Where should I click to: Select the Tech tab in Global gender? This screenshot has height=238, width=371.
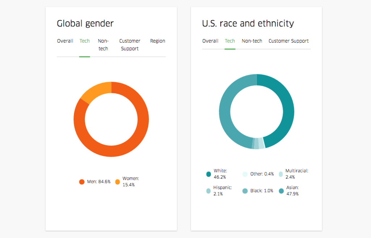click(x=84, y=41)
